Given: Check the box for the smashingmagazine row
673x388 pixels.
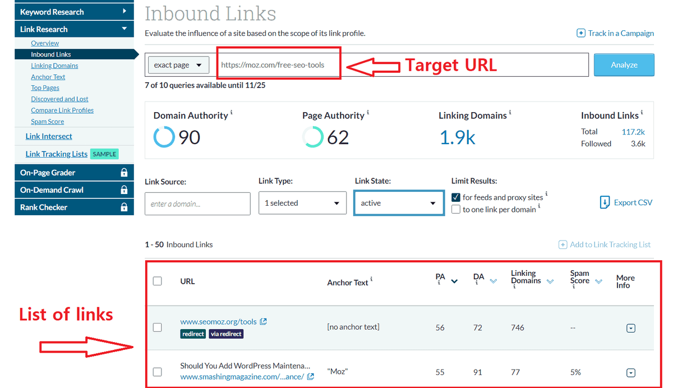Looking at the screenshot, I should (158, 372).
